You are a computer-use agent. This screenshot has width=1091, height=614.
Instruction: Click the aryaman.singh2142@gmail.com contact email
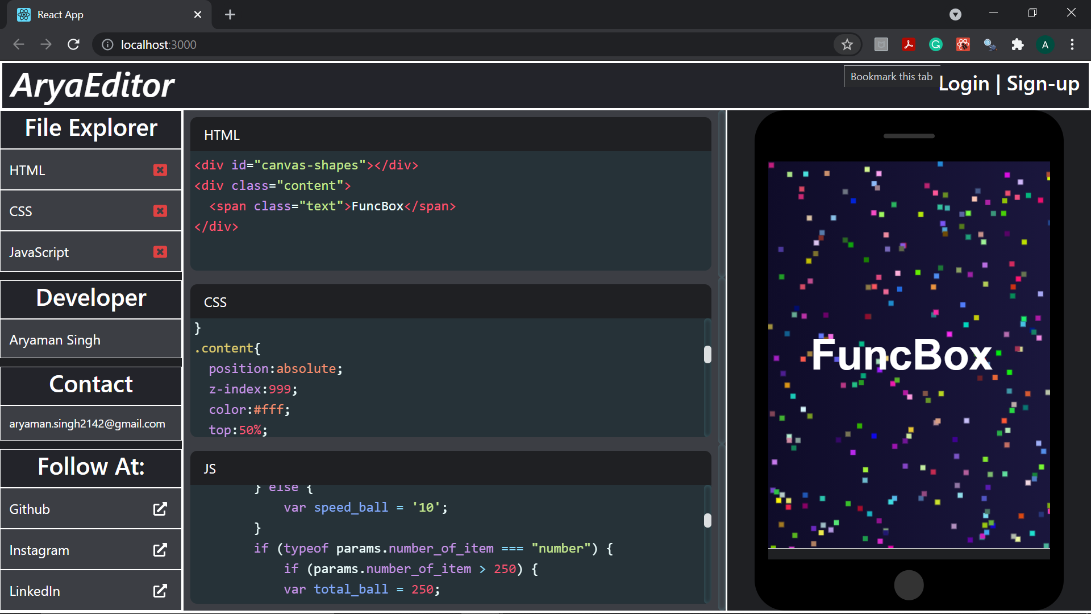point(91,424)
